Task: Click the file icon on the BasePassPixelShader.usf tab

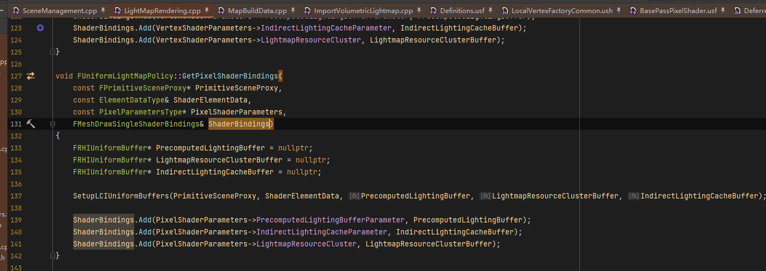Action: [634, 10]
